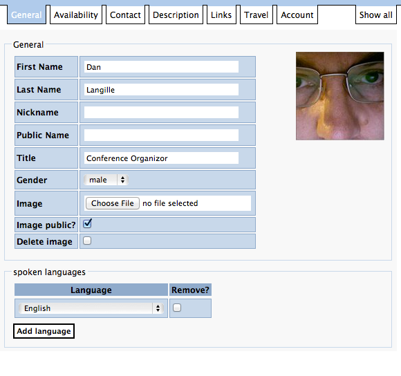Click the Add language button
The width and height of the screenshot is (401, 376).
[x=44, y=331]
